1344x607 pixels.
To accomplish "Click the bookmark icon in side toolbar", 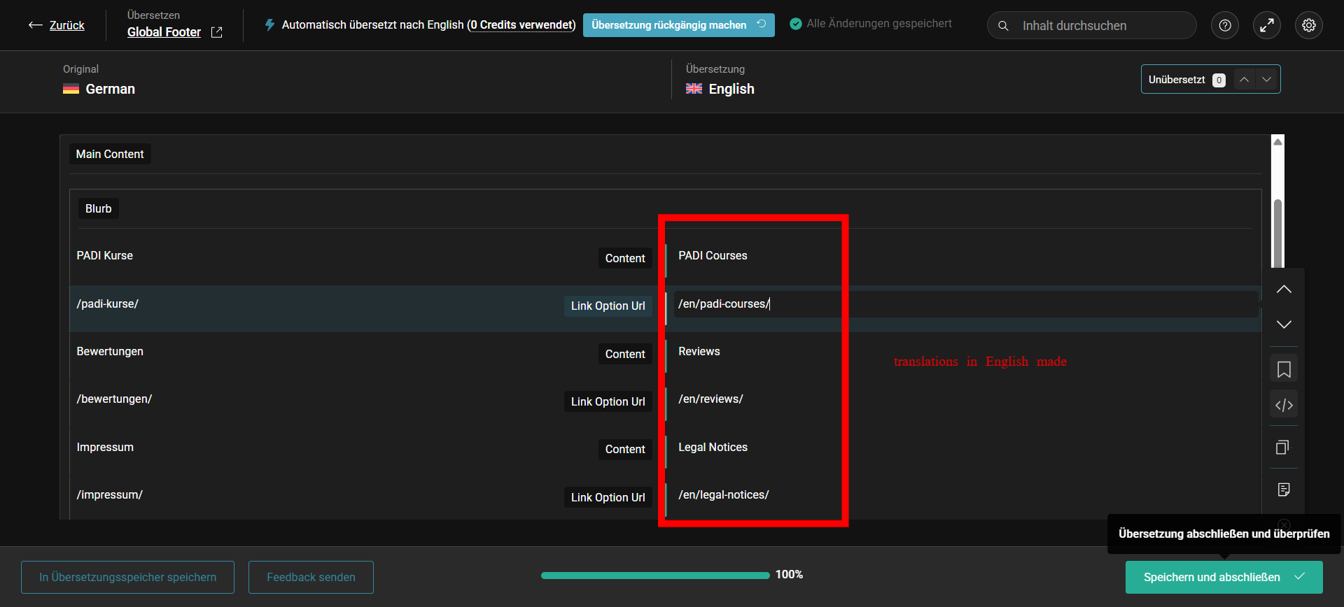I will 1283,369.
